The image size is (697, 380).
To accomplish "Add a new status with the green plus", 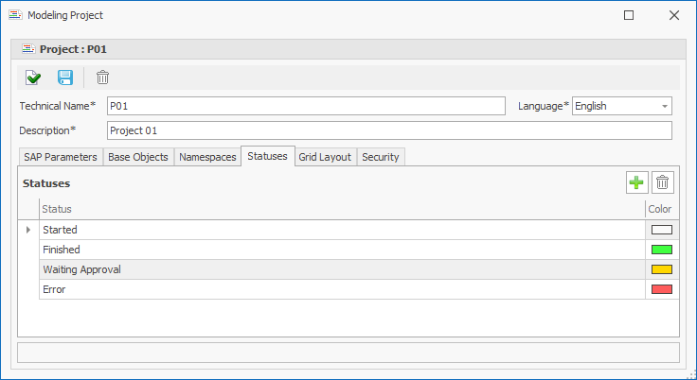I will [x=636, y=183].
